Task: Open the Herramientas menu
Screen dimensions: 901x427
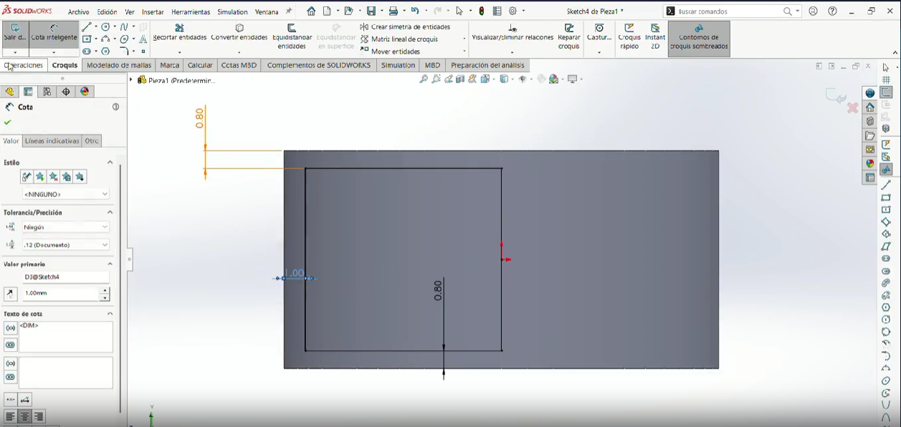Action: coord(191,12)
